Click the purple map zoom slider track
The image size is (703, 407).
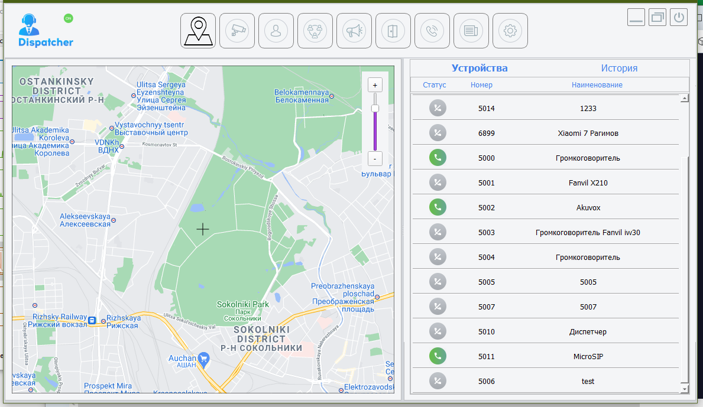coord(375,131)
